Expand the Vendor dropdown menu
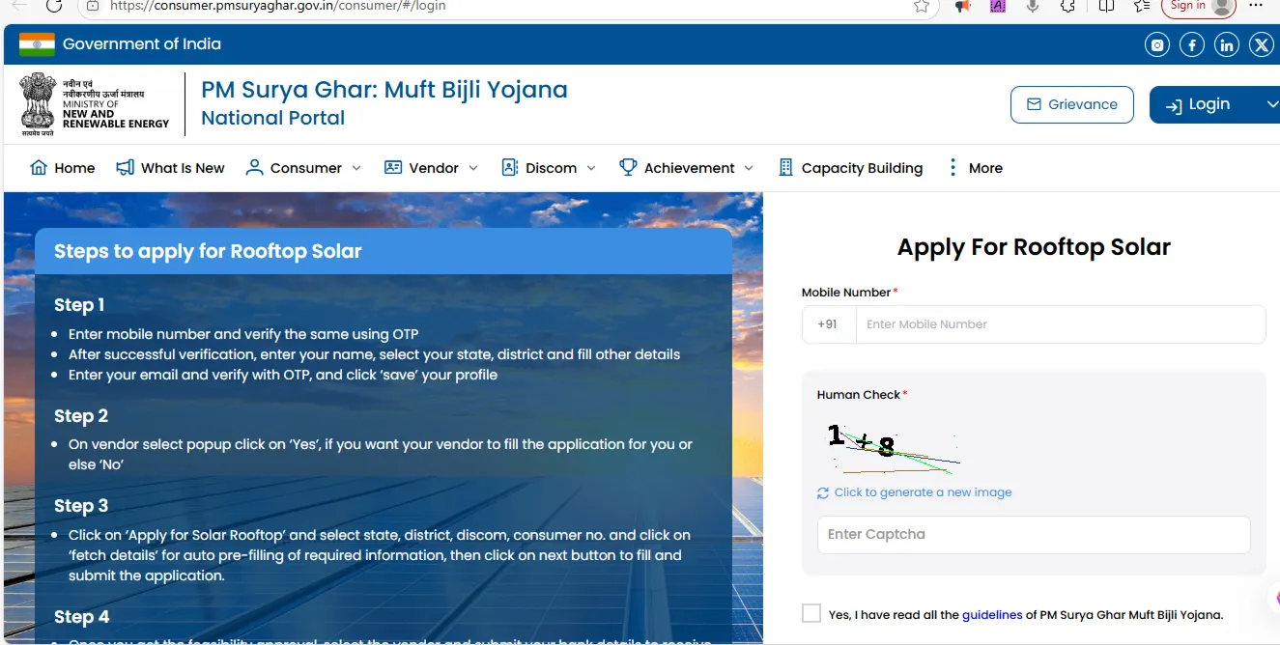The height and width of the screenshot is (645, 1280). 432,168
